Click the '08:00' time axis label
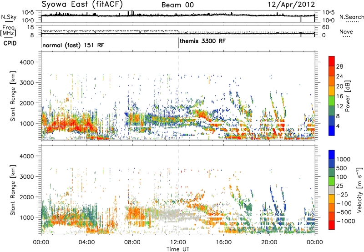 point(132,242)
